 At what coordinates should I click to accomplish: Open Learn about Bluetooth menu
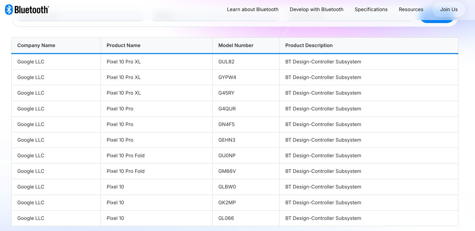pos(253,9)
